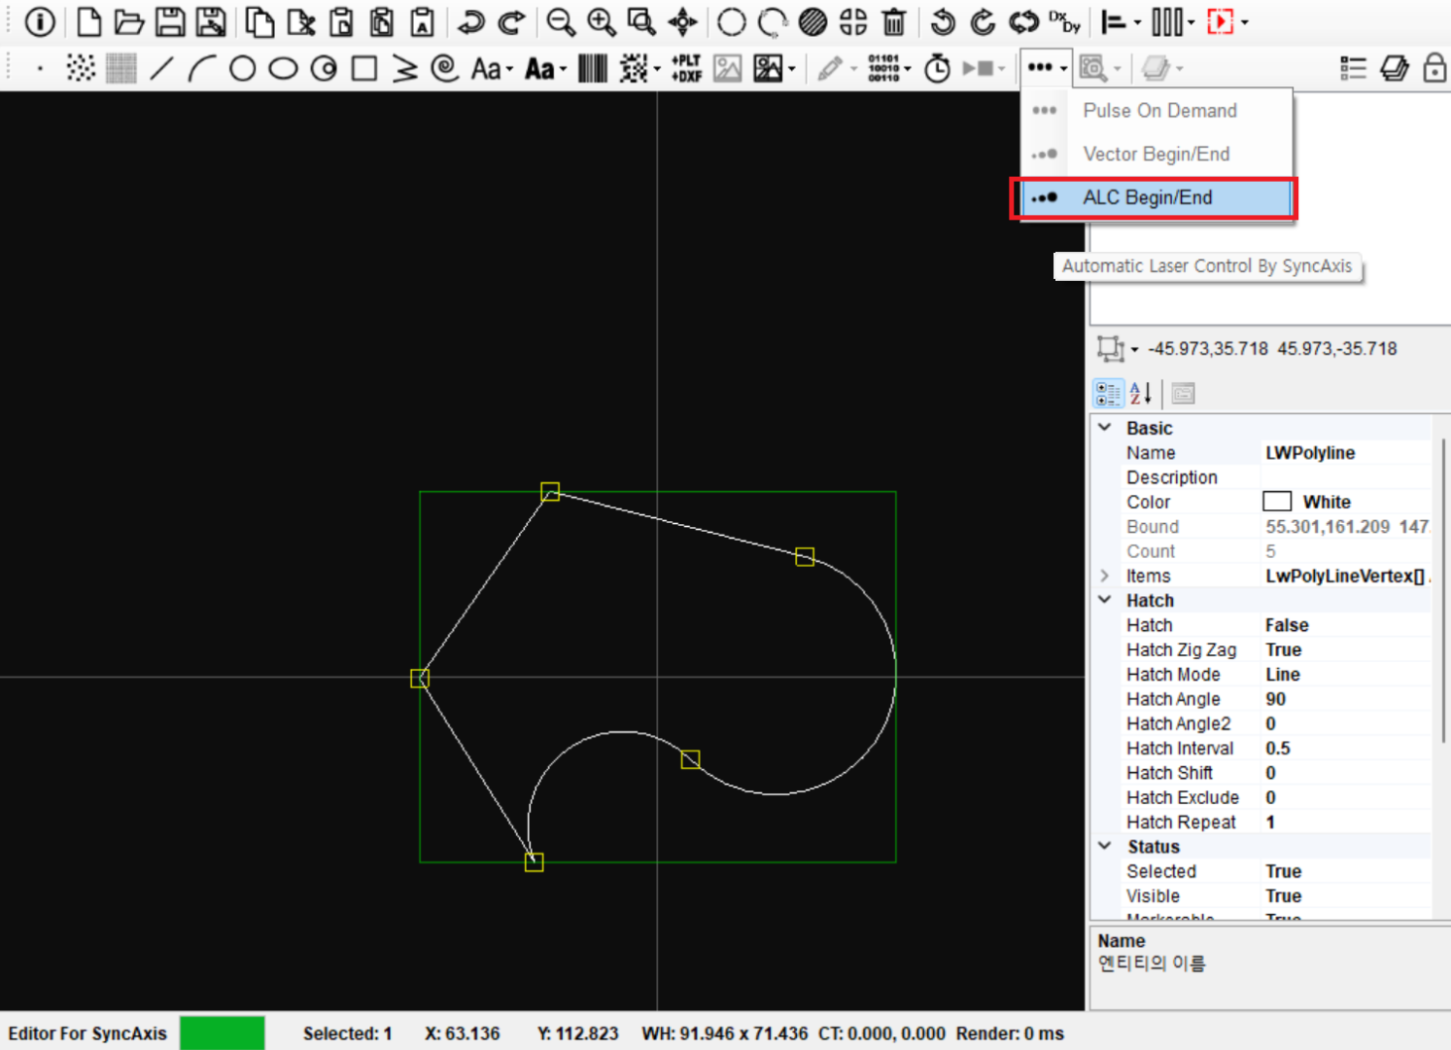Open the About info icon
The height and width of the screenshot is (1050, 1451).
click(x=40, y=21)
